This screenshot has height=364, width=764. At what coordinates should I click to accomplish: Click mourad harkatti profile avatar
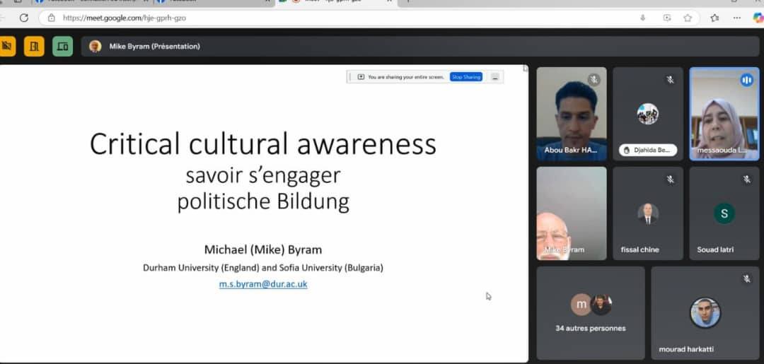point(705,312)
